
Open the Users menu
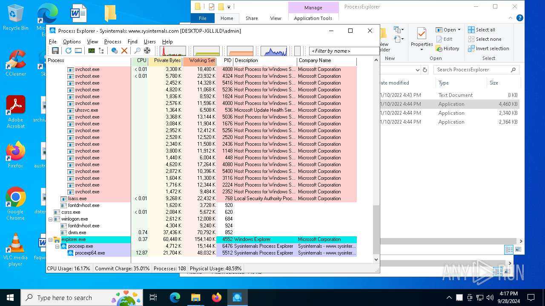(x=150, y=42)
